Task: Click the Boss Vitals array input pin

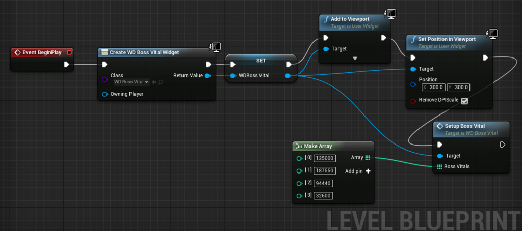Action: 440,166
